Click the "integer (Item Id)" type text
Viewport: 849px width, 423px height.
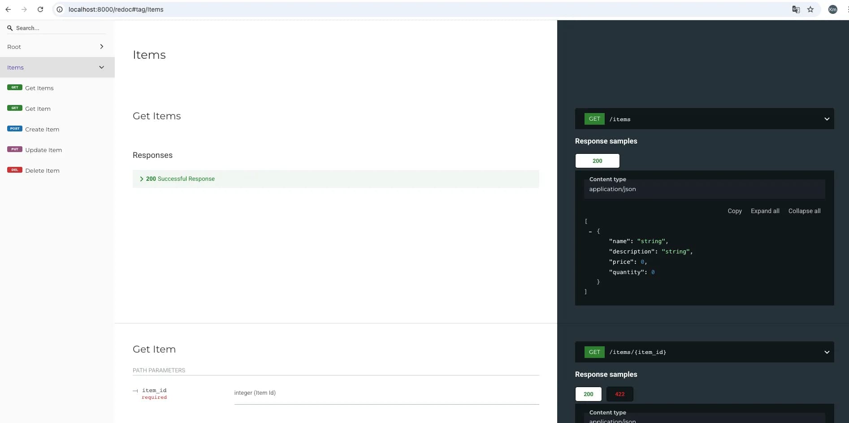(255, 392)
